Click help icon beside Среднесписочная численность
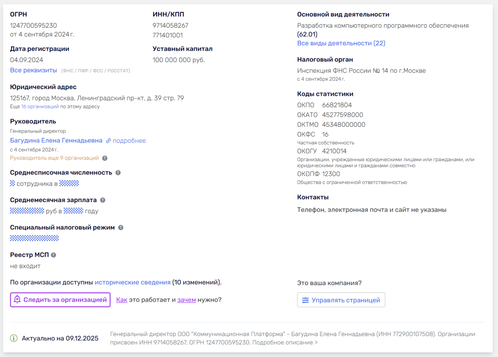The width and height of the screenshot is (498, 357). click(118, 172)
